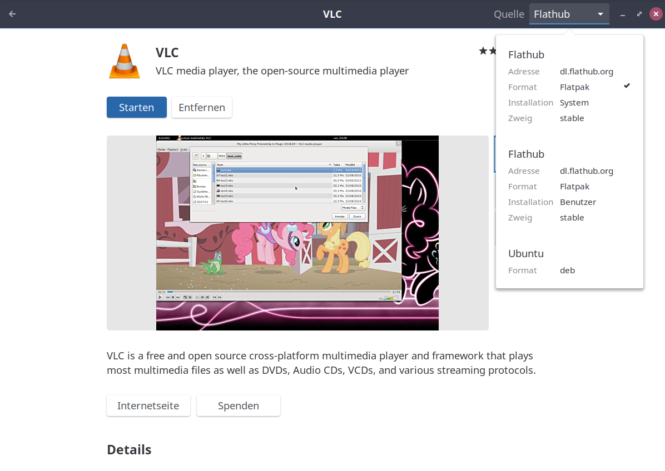The width and height of the screenshot is (665, 471).
Task: Click the deb format value
Action: (x=568, y=270)
